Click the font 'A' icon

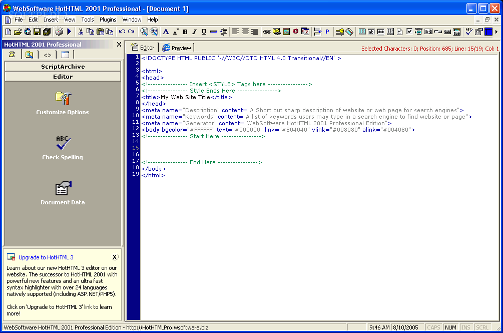(166, 32)
